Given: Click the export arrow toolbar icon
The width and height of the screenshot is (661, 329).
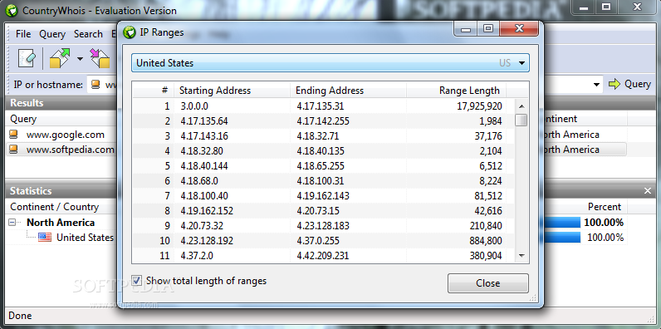Looking at the screenshot, I should (x=61, y=58).
